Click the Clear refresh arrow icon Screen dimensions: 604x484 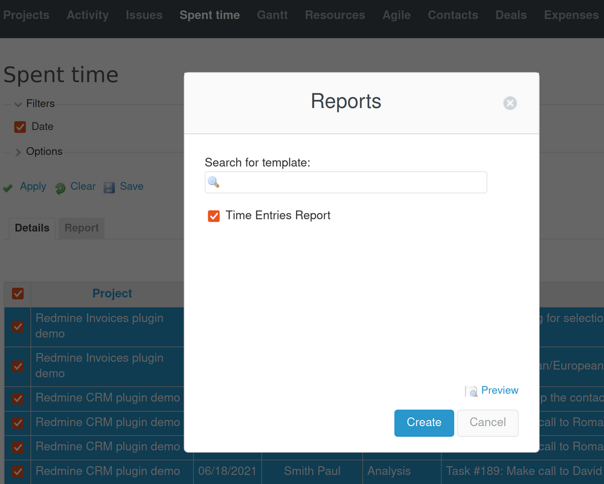(60, 188)
